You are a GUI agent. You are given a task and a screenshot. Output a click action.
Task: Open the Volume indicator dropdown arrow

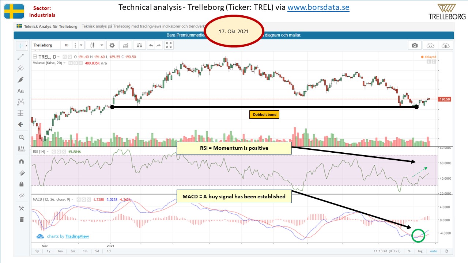(x=65, y=62)
